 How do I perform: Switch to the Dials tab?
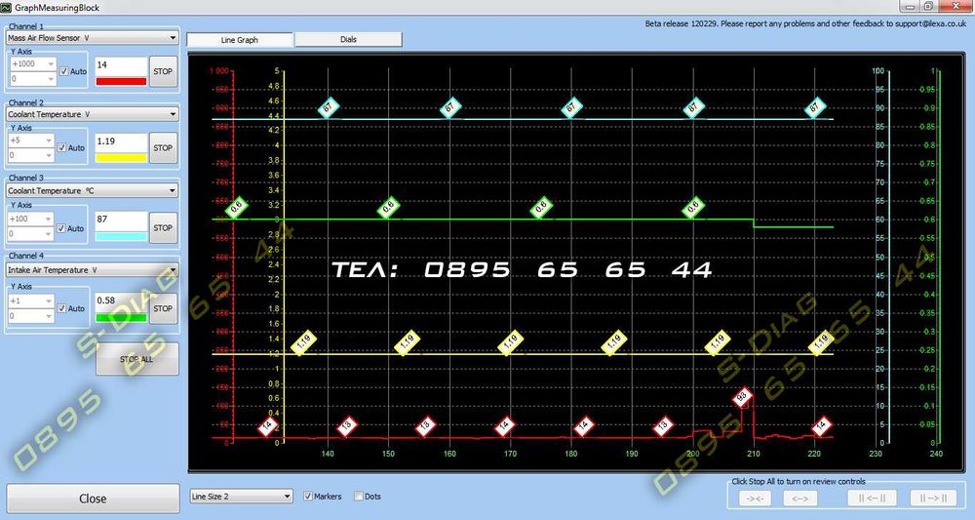pos(348,39)
